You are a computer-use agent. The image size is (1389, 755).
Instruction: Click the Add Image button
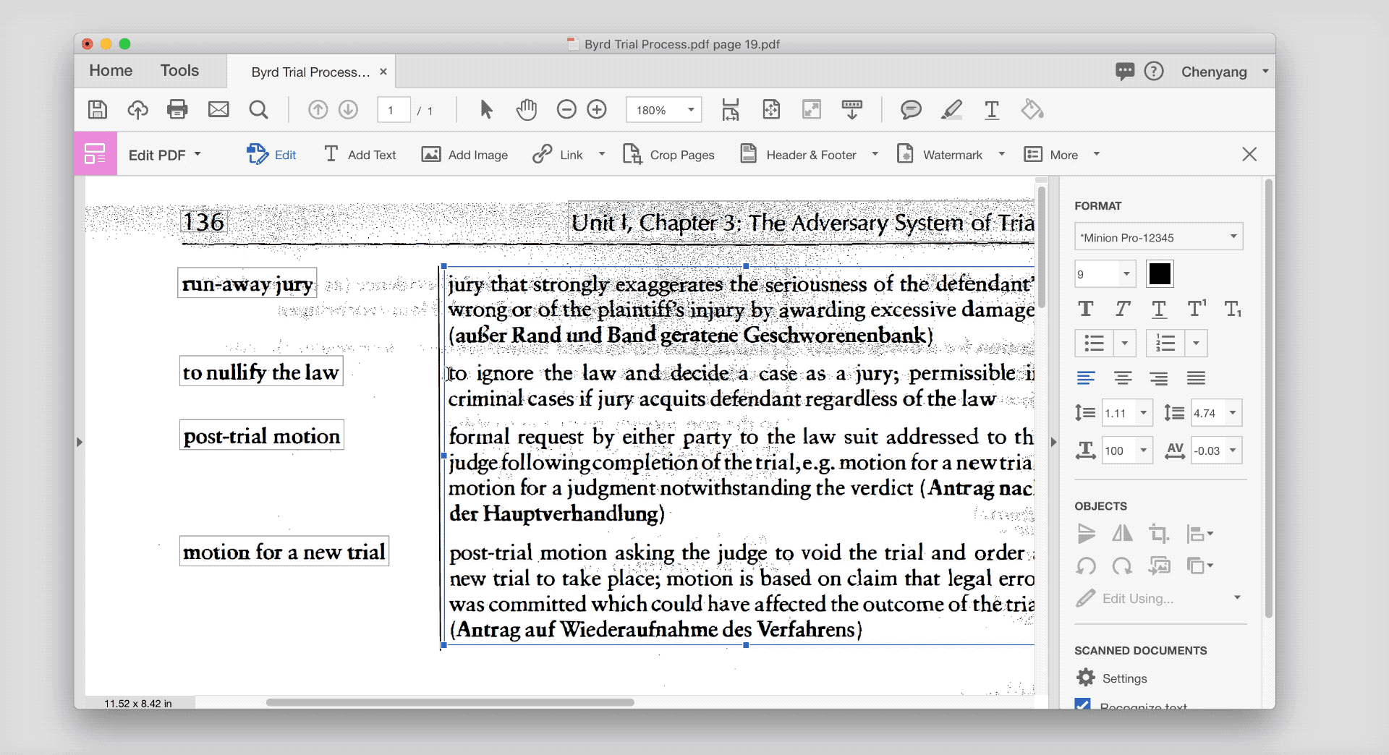465,155
